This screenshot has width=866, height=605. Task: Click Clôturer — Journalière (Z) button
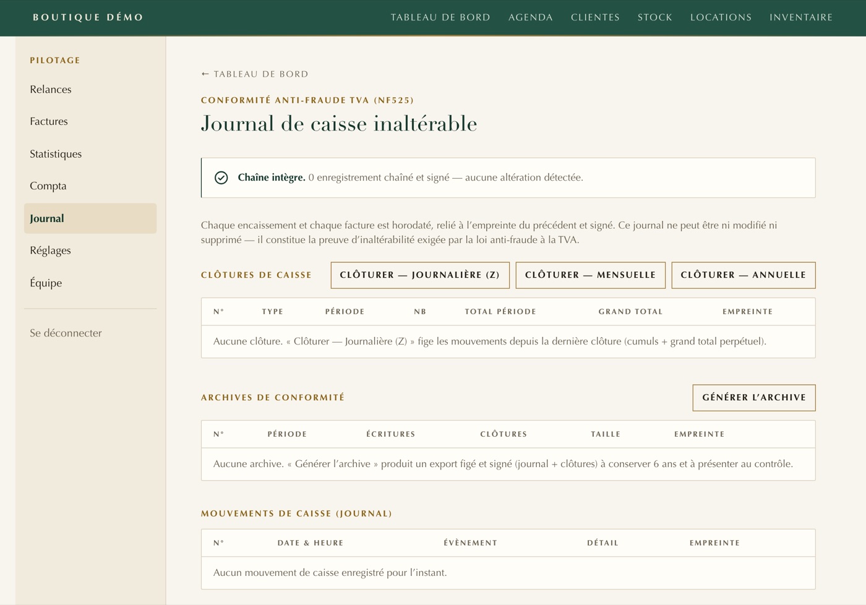click(x=420, y=275)
